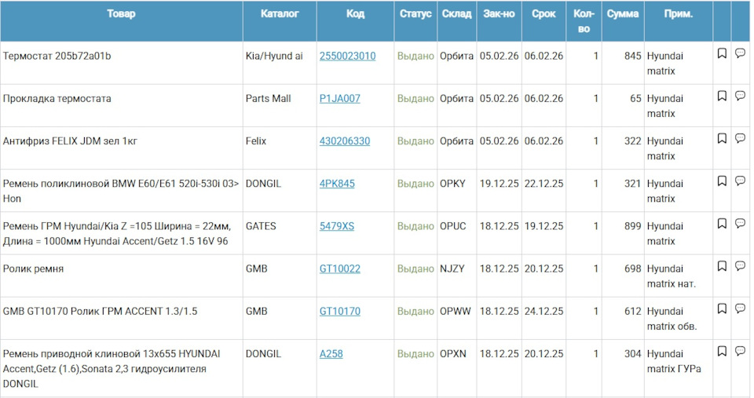The image size is (754, 398).
Task: Bookmark the Антифриз FELIX JDM row
Action: coord(722,138)
